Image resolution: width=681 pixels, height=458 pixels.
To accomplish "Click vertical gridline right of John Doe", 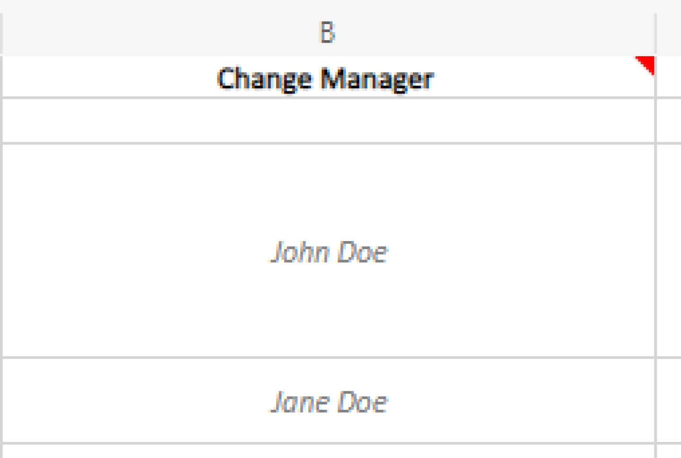I will click(655, 251).
